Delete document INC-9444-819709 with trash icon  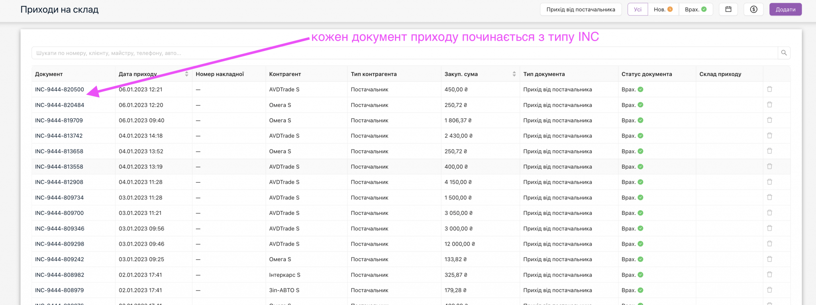tap(769, 120)
